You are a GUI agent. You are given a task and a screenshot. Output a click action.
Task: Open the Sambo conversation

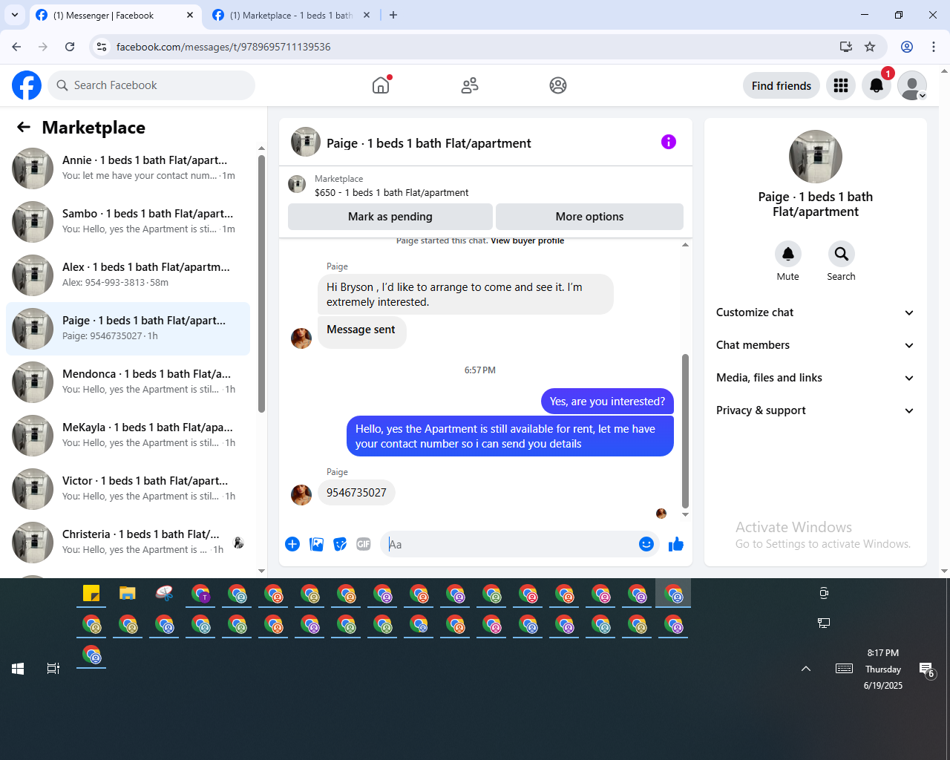(x=128, y=221)
